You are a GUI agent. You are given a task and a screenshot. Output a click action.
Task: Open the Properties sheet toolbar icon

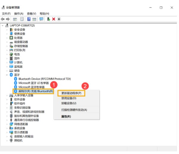(22, 19)
